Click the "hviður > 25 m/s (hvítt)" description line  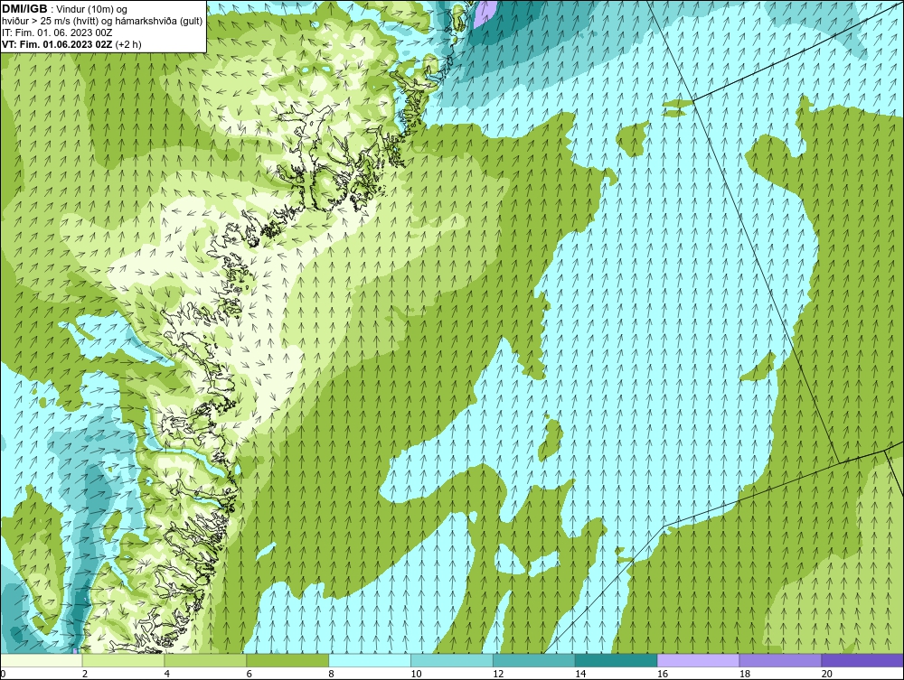pos(50,22)
